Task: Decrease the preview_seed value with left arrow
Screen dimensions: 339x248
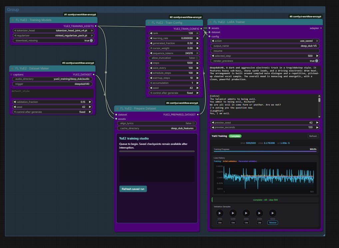Action: click(x=213, y=122)
